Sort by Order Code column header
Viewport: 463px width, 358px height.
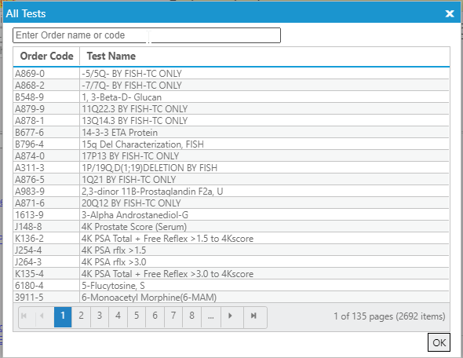(46, 56)
